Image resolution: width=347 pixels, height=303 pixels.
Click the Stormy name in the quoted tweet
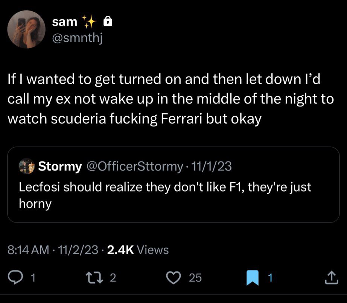[x=60, y=166]
